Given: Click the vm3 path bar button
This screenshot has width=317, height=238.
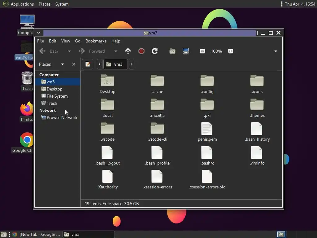Looking at the screenshot, I should point(115,64).
